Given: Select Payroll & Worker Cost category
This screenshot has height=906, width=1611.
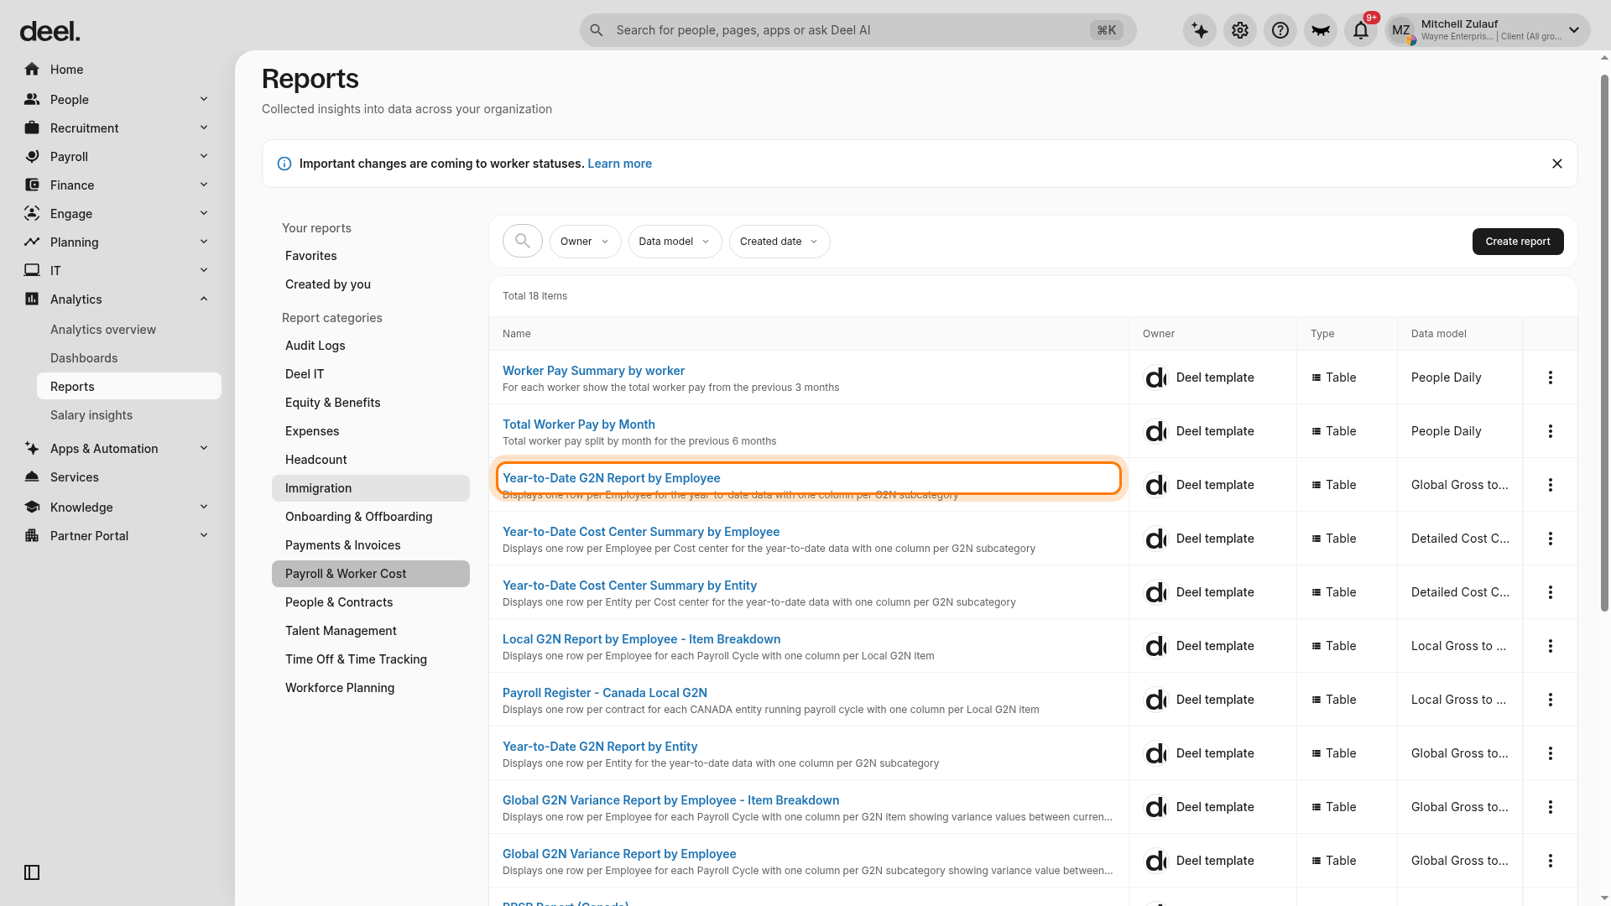Looking at the screenshot, I should (x=371, y=574).
